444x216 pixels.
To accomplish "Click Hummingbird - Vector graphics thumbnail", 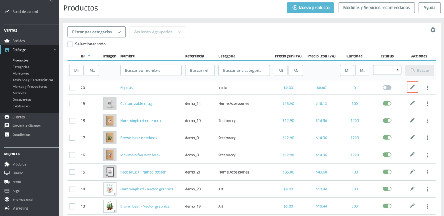I will [110, 189].
